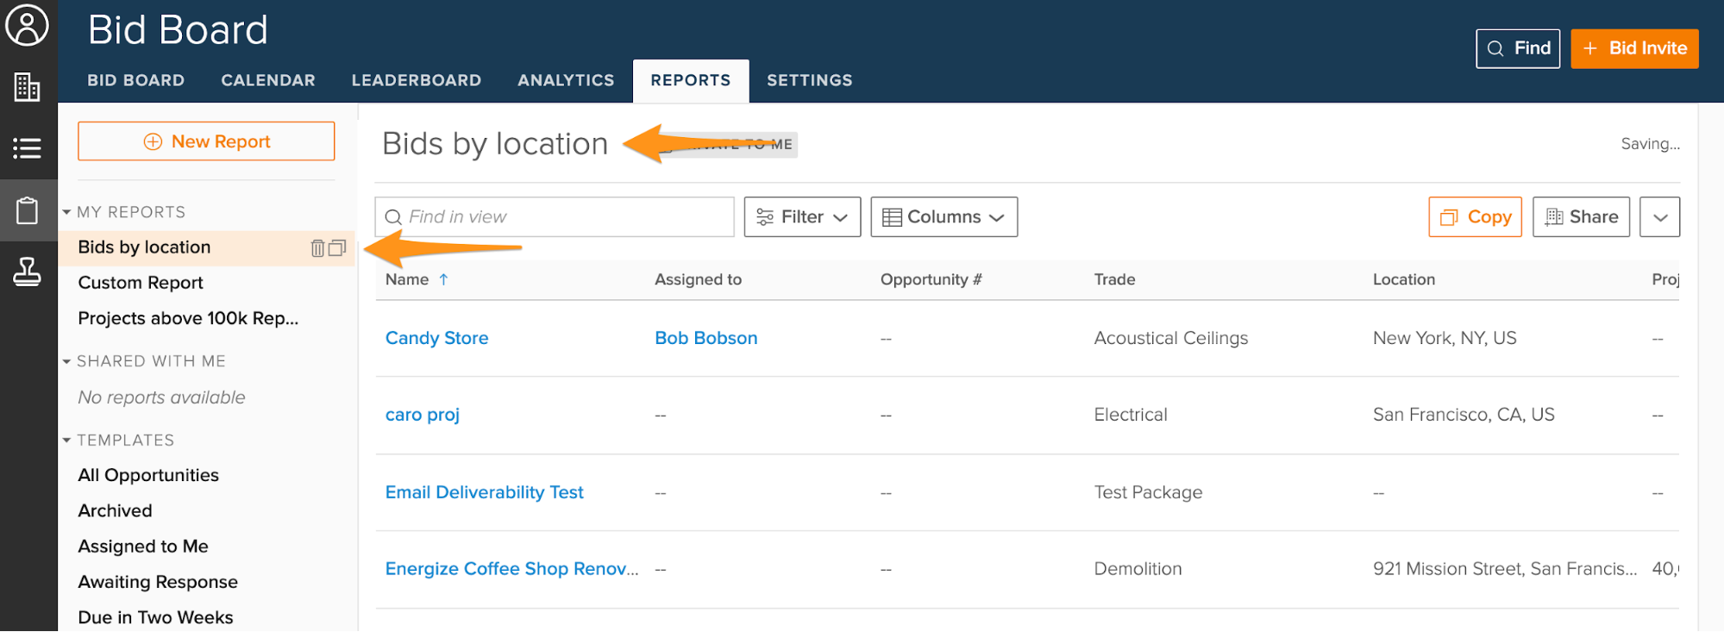
Task: Sort by Name column ascending arrow
Action: (x=443, y=279)
